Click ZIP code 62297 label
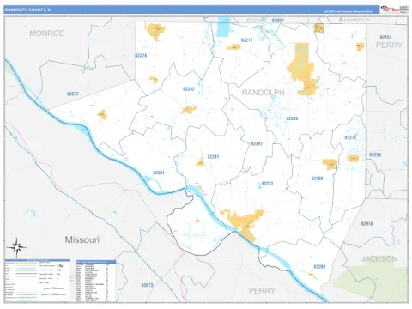Image resolution: width=412 pixels, height=309 pixels. pos(257,143)
